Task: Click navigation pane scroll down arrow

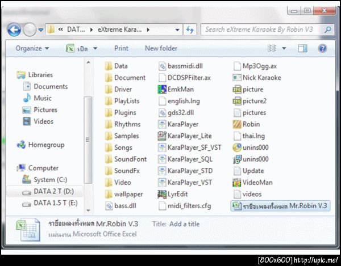Action: [x=88, y=210]
